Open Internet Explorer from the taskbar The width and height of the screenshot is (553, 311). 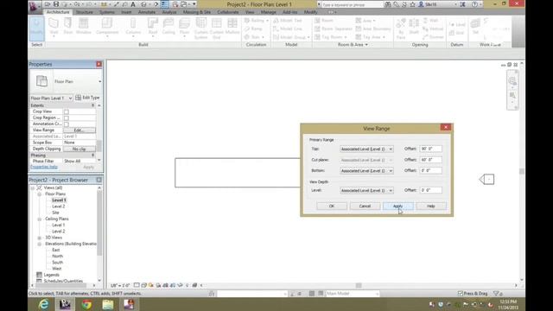[x=44, y=304]
